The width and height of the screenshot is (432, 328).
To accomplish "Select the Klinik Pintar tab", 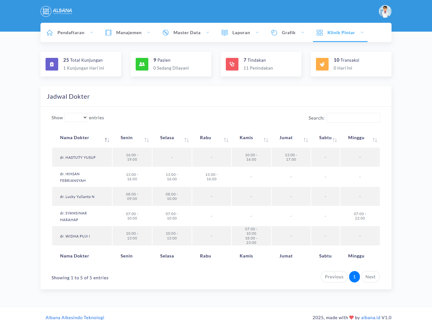I will (x=341, y=33).
